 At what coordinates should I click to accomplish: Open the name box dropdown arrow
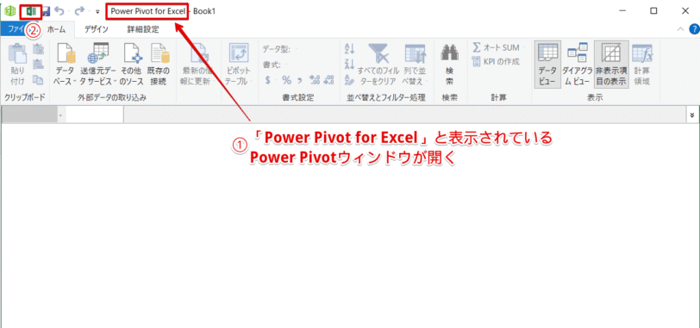(x=60, y=115)
